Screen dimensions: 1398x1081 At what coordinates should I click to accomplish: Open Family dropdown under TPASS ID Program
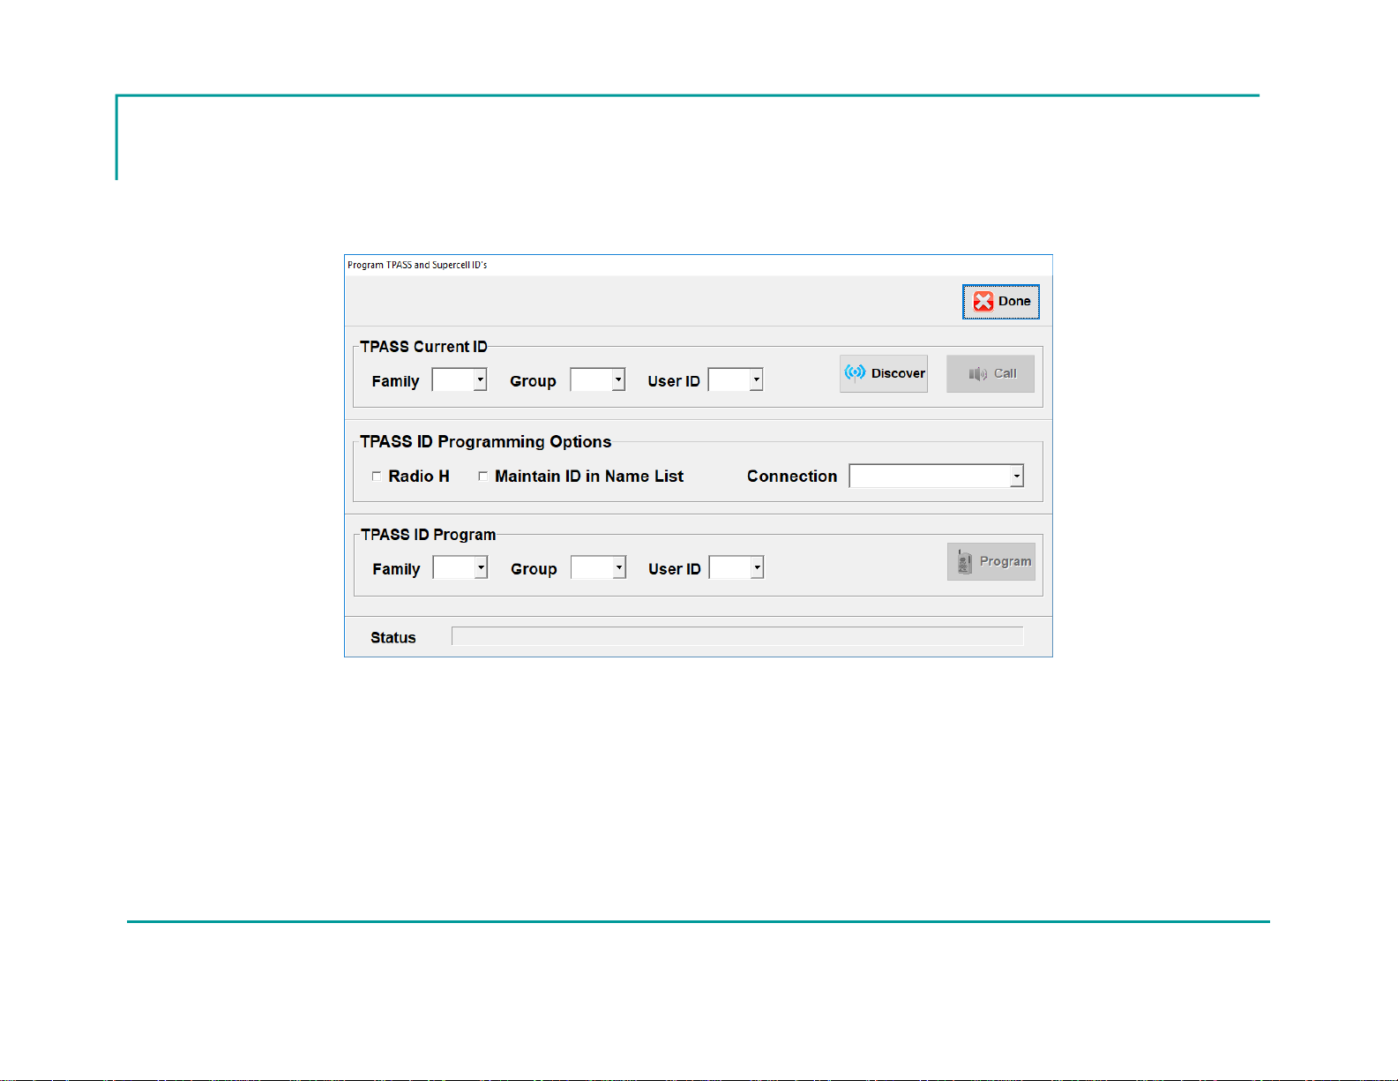pos(482,567)
